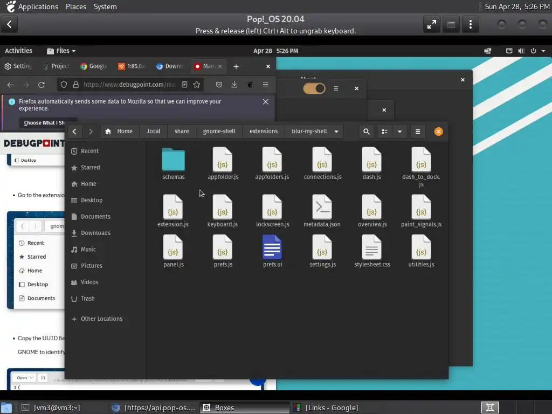Click Choose What I Share button
Screen dimensions: 552x414
tap(44, 122)
